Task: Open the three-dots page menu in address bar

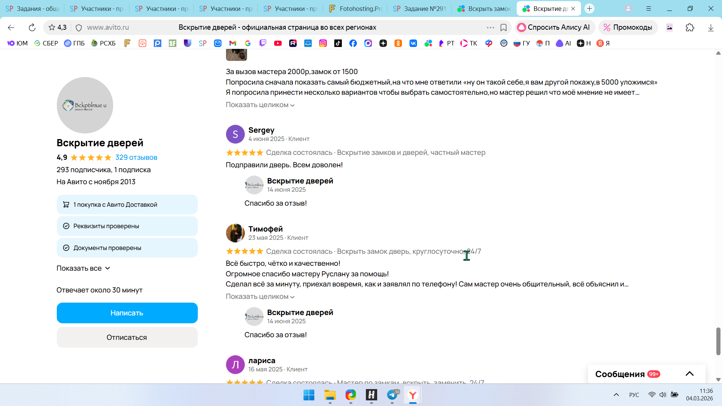Action: click(490, 27)
